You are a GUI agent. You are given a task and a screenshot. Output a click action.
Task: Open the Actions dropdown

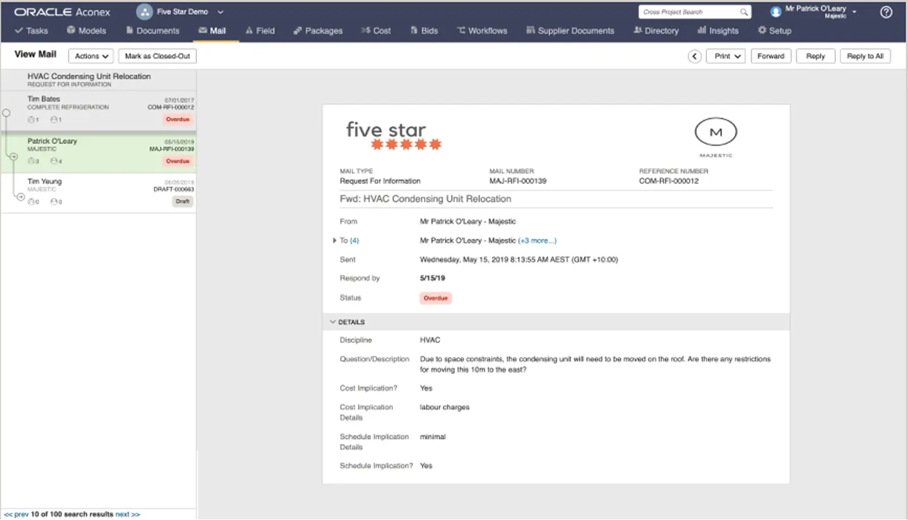coord(90,56)
